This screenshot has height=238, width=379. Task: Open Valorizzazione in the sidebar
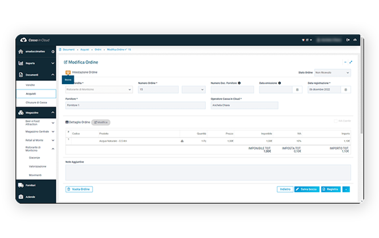tap(38, 166)
